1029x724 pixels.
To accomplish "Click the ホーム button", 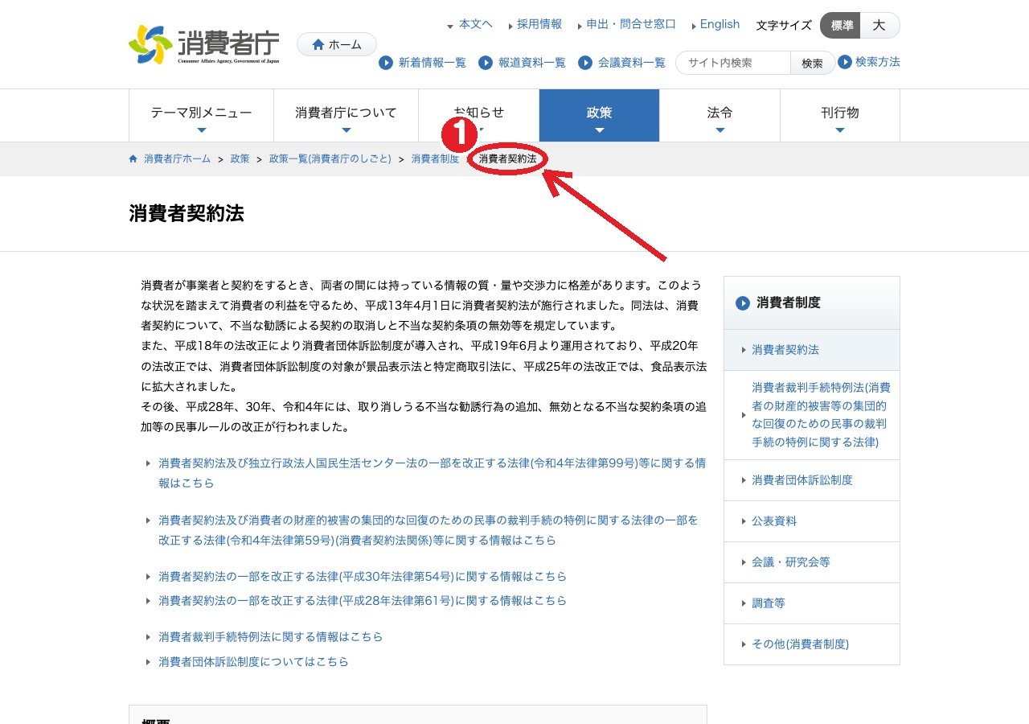I will 337,44.
